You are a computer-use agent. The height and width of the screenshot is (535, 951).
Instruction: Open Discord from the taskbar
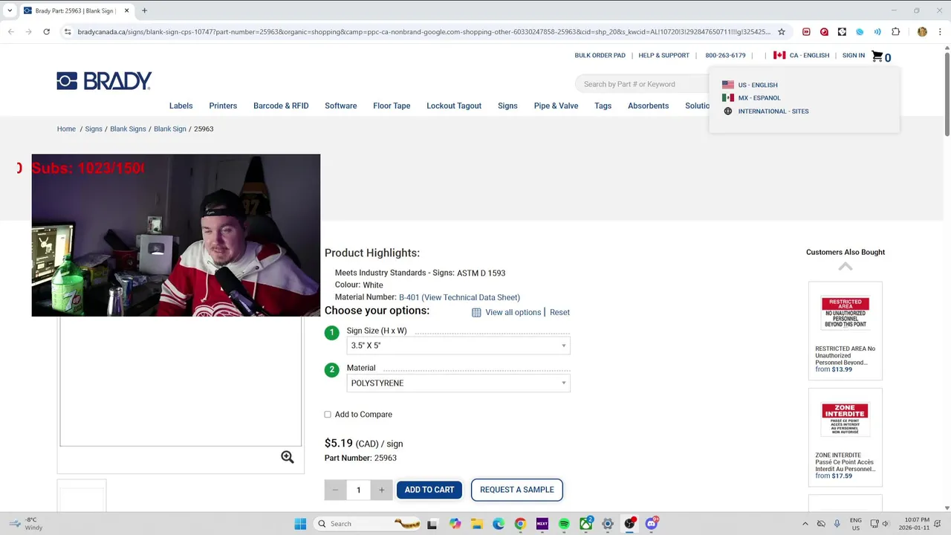pos(652,524)
